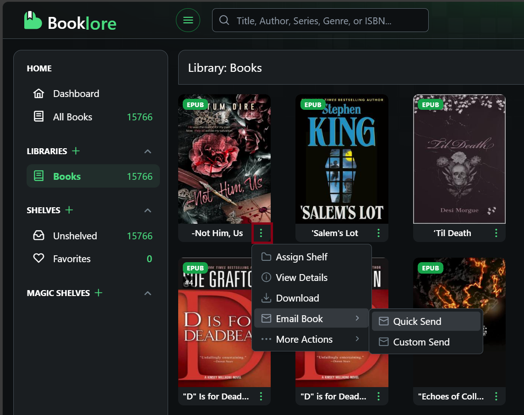Select Assign Shelf in context menu
Screen dimensions: 524x415
[x=301, y=257]
